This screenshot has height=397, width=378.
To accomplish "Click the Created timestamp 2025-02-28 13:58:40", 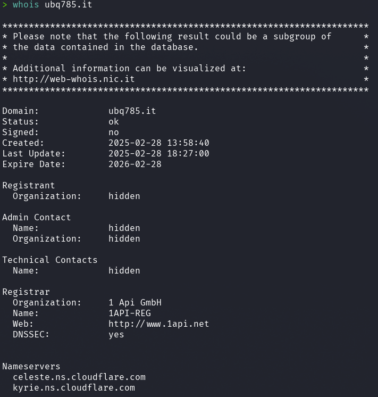I will [158, 143].
